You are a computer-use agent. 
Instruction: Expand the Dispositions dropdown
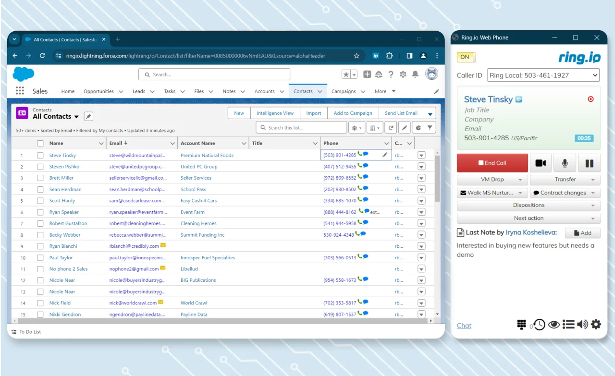[x=529, y=206]
